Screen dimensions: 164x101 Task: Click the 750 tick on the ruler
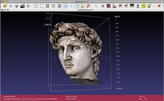[117, 36]
